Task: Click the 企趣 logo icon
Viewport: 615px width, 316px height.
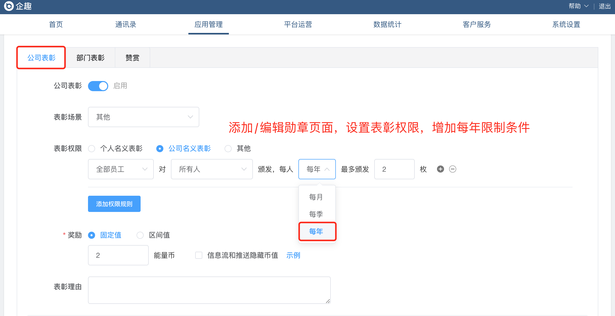Action: [9, 6]
